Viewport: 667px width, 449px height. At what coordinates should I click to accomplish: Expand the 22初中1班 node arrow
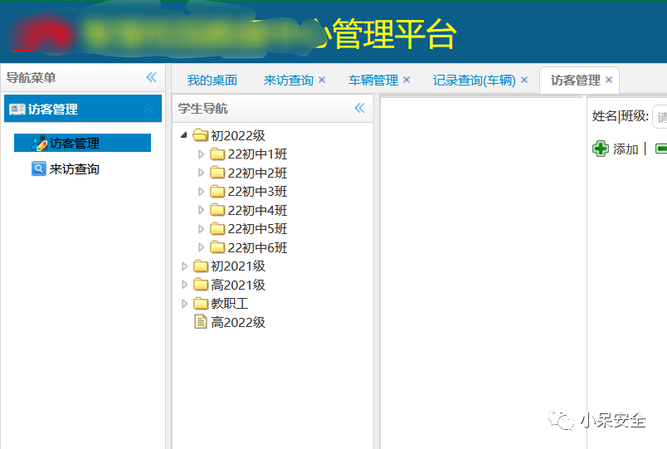(202, 154)
